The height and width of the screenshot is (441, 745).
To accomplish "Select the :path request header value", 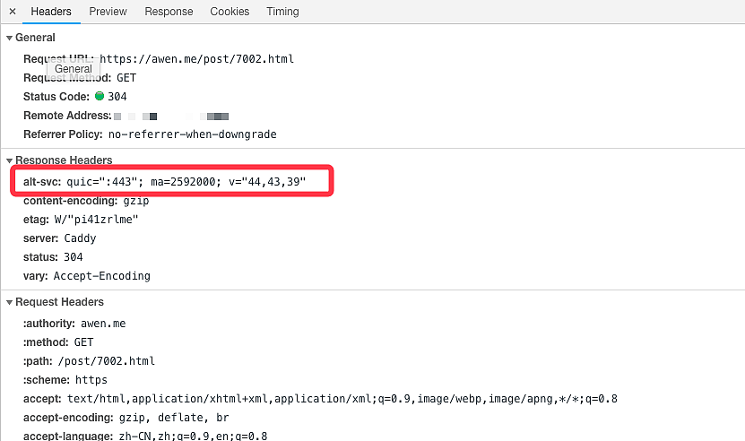I will (107, 361).
